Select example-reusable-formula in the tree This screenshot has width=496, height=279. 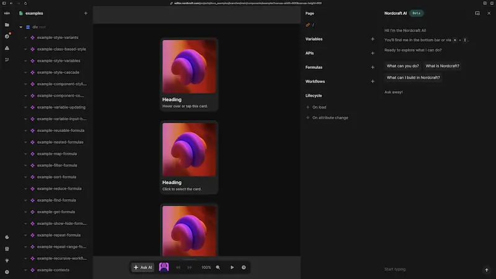[x=60, y=130]
